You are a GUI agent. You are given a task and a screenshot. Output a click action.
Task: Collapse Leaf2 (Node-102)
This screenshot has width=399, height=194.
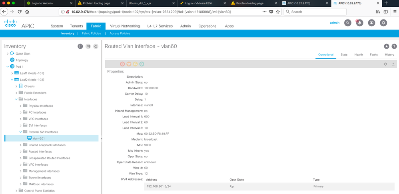click(x=12, y=80)
